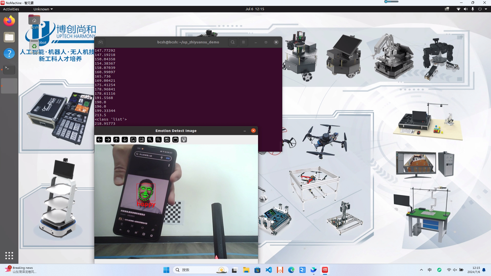Open Visual Studio Code on the taskbar
Viewport: 491px width, 276px height.
pos(269,270)
